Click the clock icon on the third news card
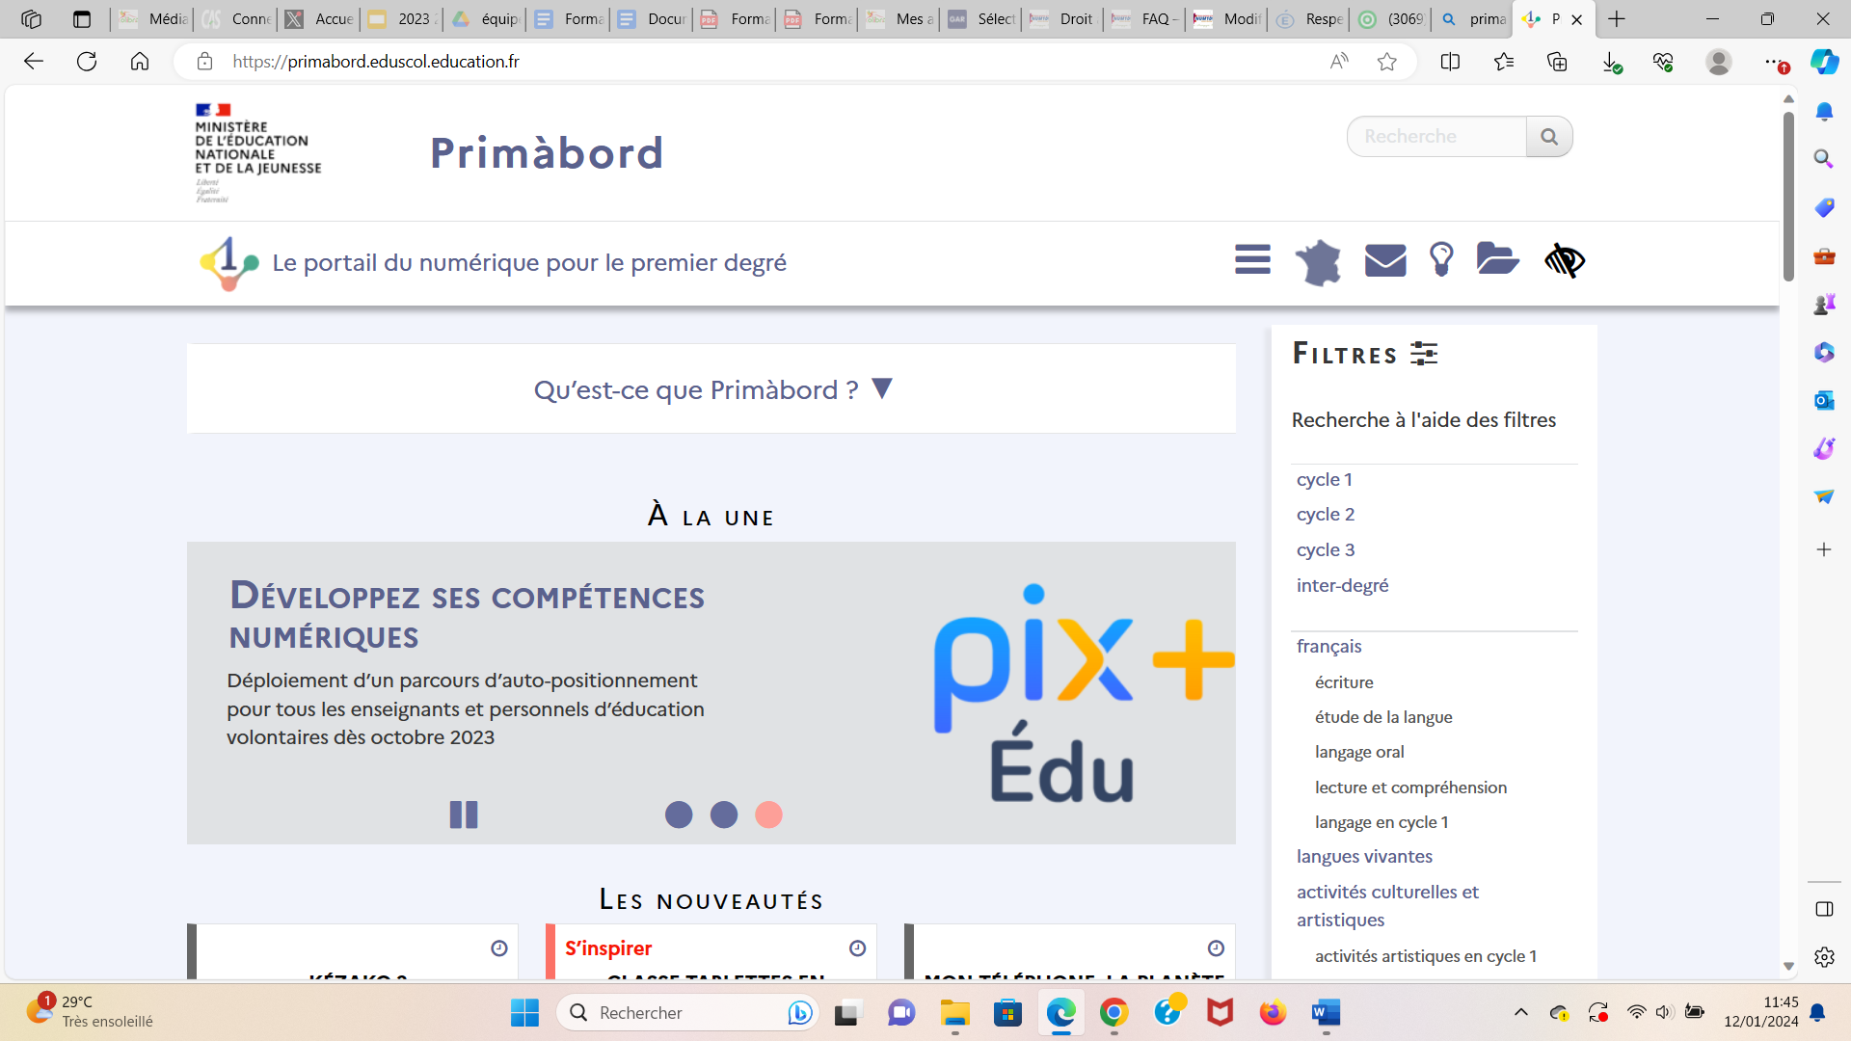 pyautogui.click(x=1216, y=948)
